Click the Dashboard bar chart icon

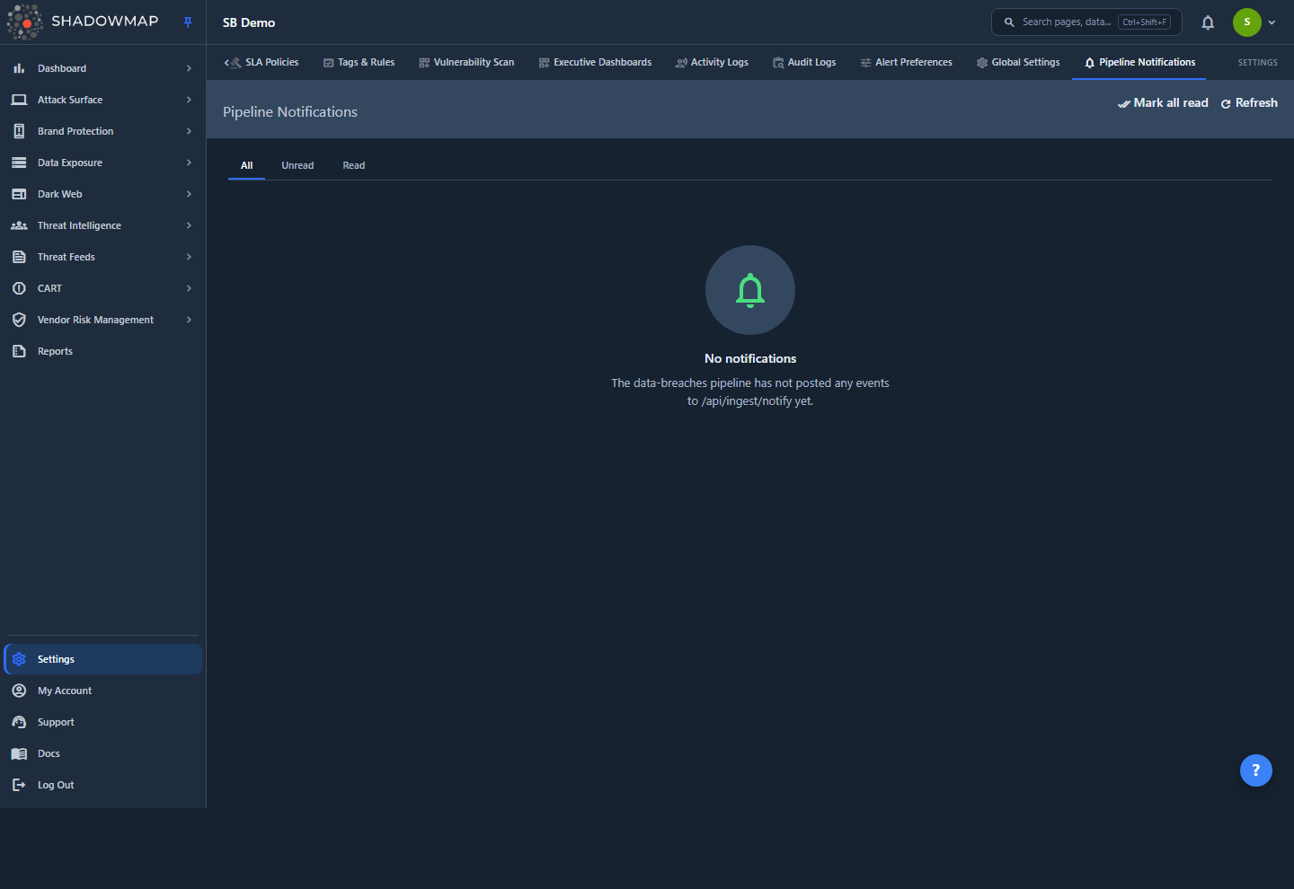19,68
